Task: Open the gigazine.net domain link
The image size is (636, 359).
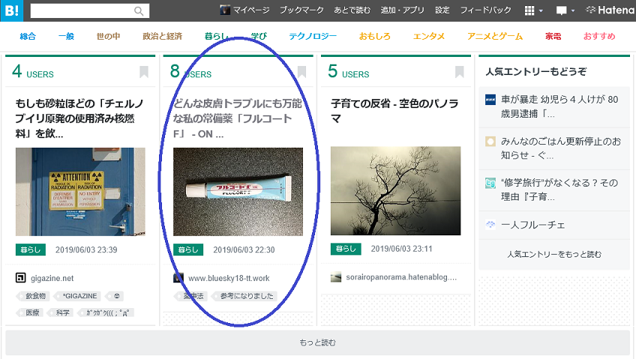Action: [x=52, y=278]
